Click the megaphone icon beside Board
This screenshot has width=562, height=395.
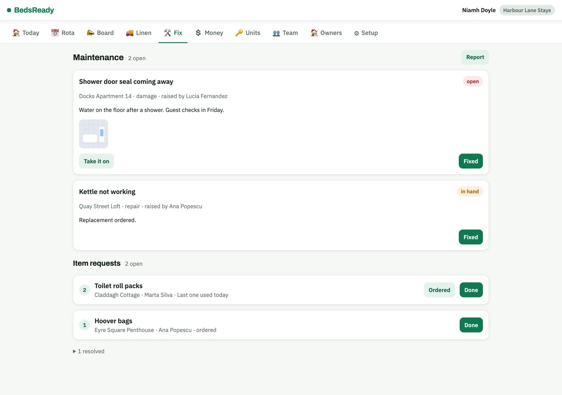[91, 33]
